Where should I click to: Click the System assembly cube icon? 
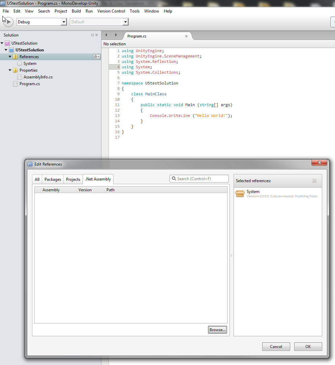coord(19,63)
